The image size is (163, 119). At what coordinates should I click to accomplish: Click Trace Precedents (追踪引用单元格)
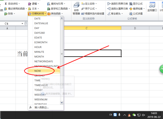[x=117, y=4]
